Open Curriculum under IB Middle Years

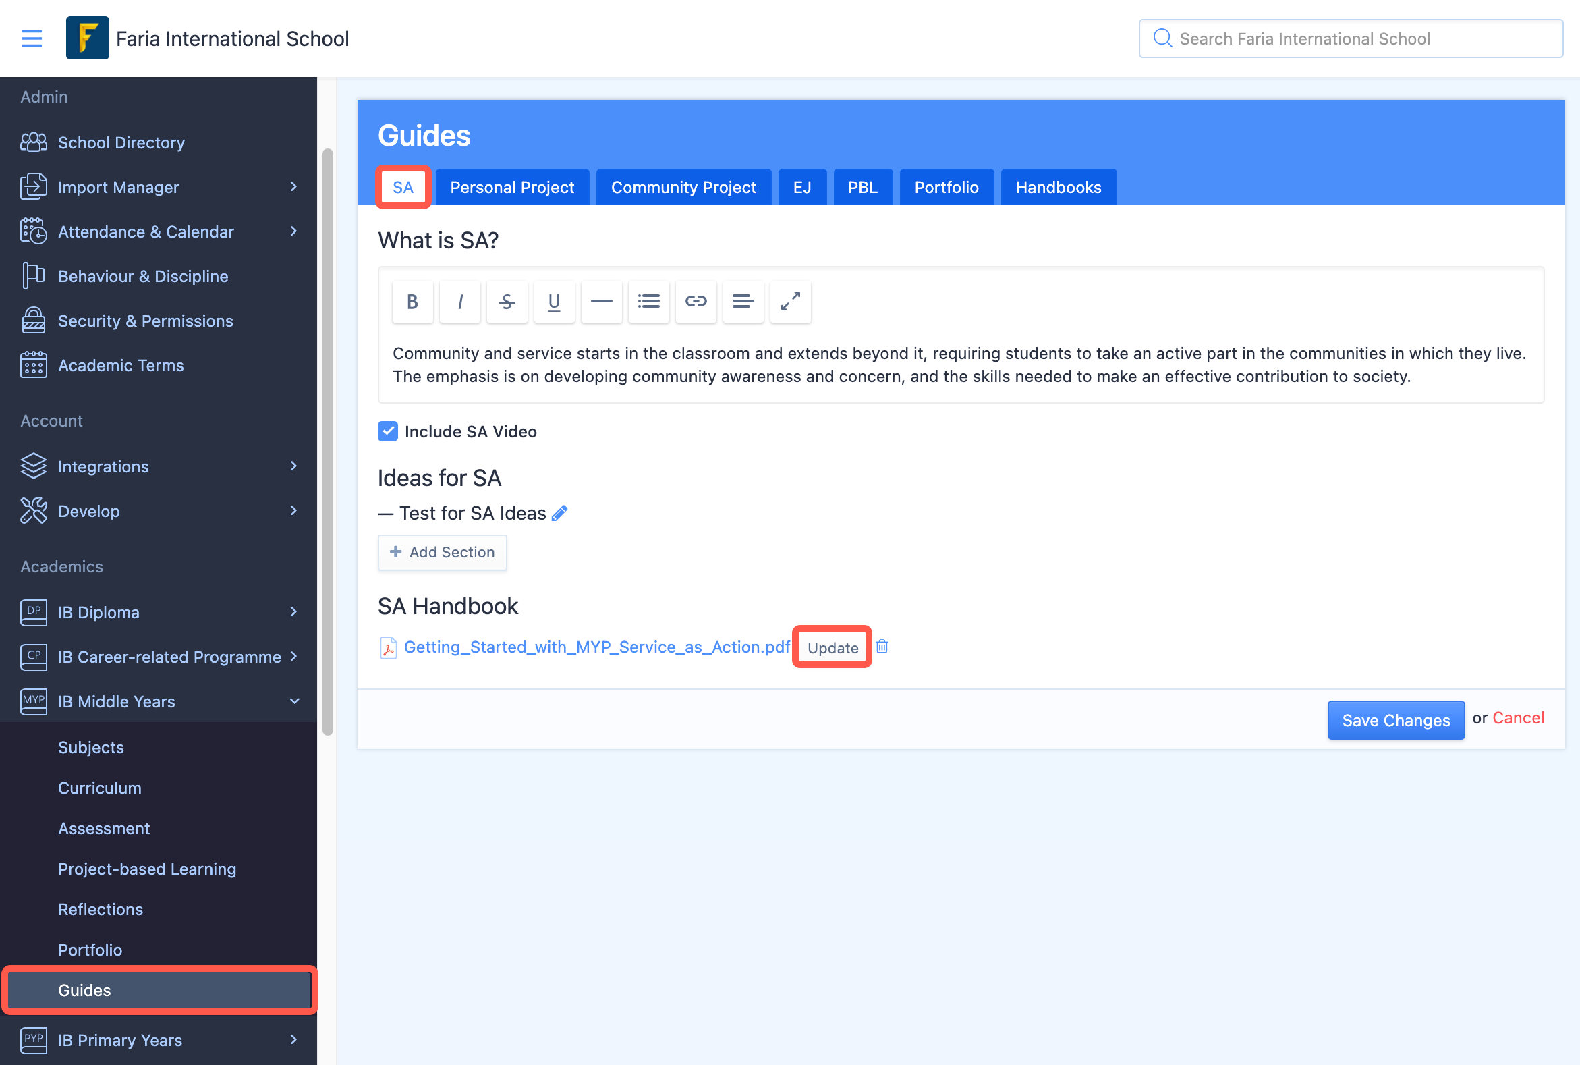point(100,788)
